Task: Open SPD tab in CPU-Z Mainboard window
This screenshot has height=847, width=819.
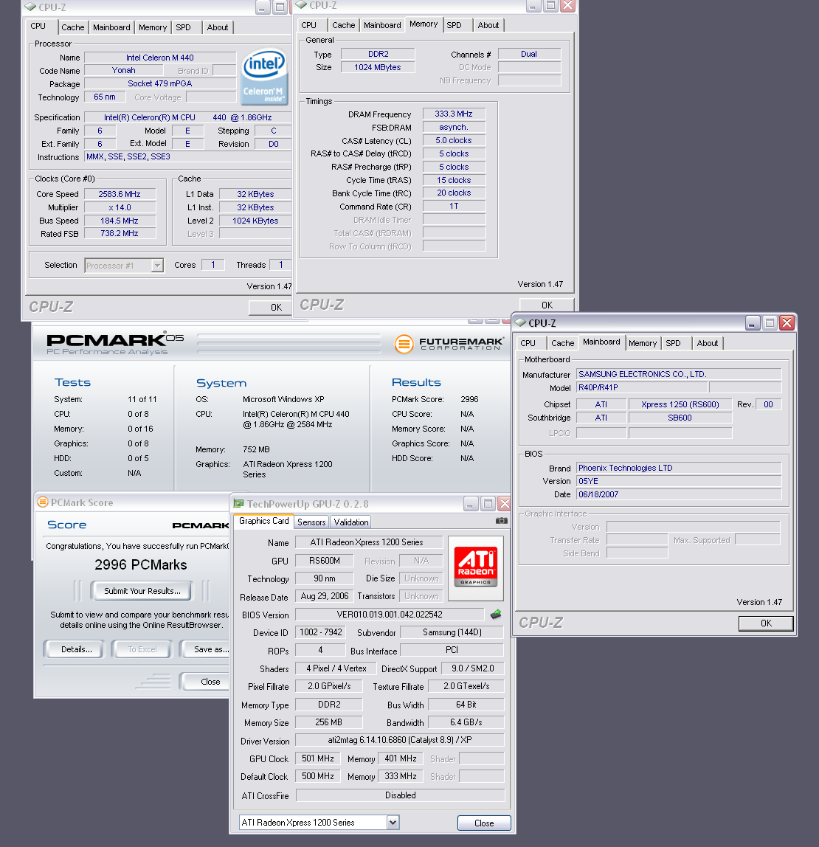Action: click(x=673, y=343)
